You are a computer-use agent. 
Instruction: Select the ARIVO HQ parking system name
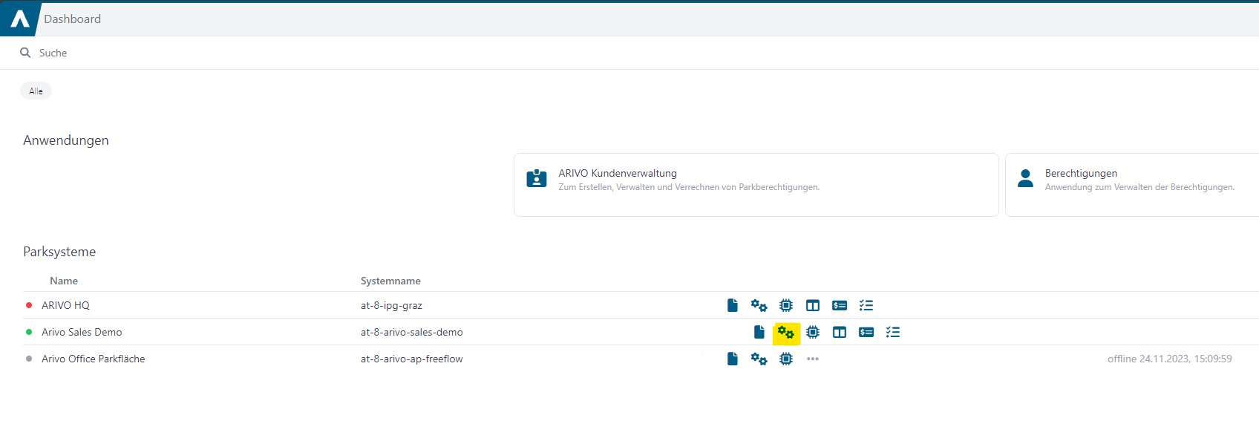coord(65,305)
